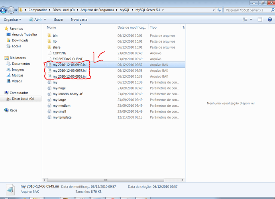The image size is (275, 199).
Task: Select the lib folder icon
Action: [x=49, y=41]
